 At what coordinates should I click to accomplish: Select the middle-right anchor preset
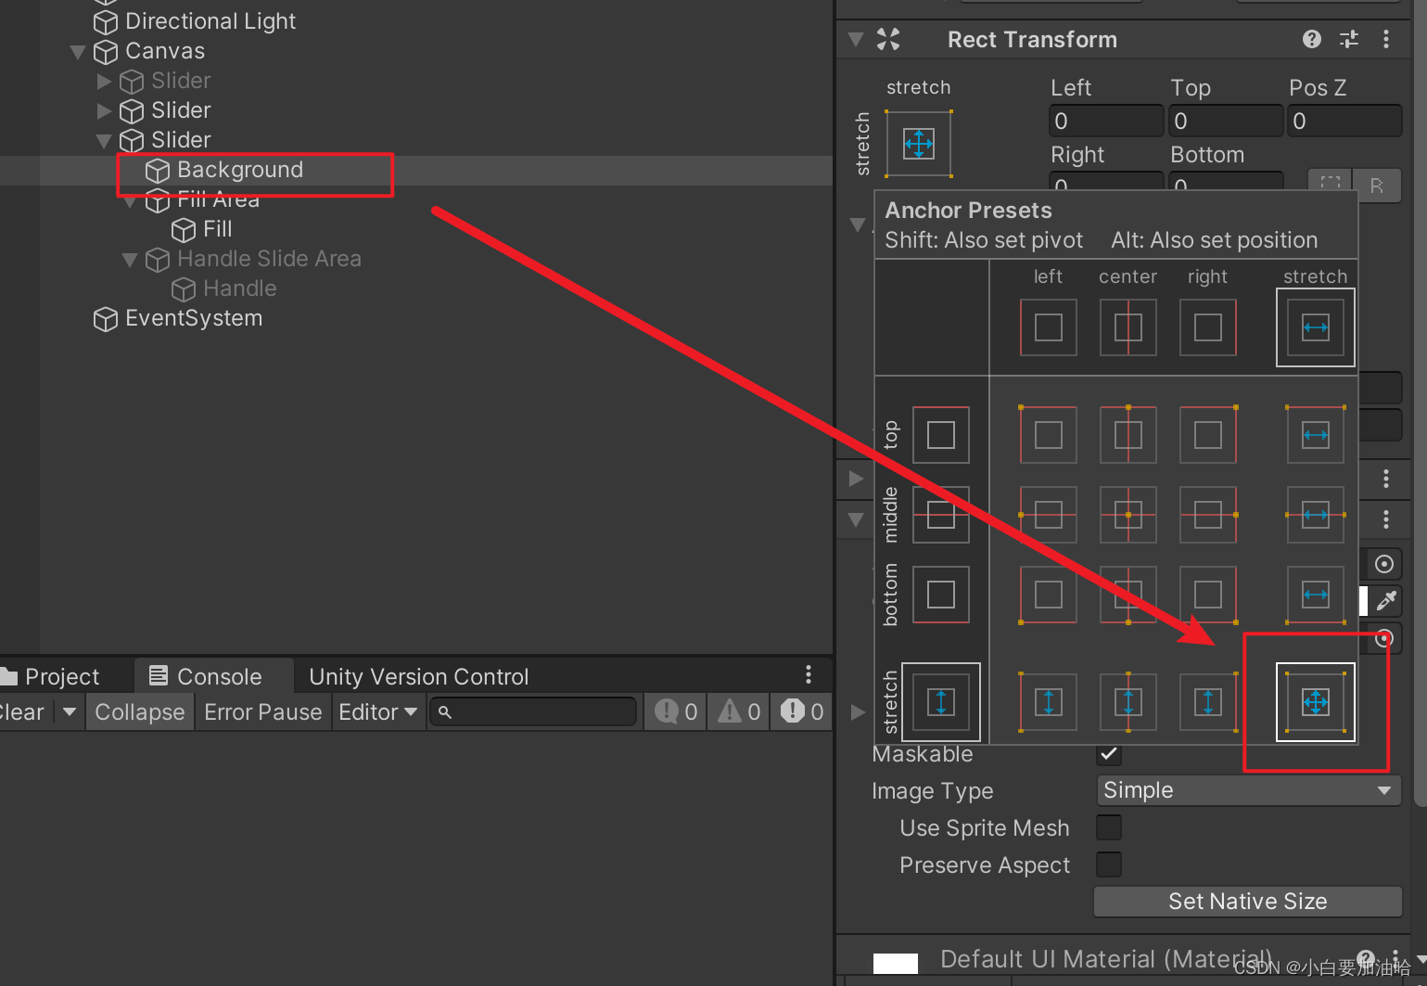[1208, 515]
